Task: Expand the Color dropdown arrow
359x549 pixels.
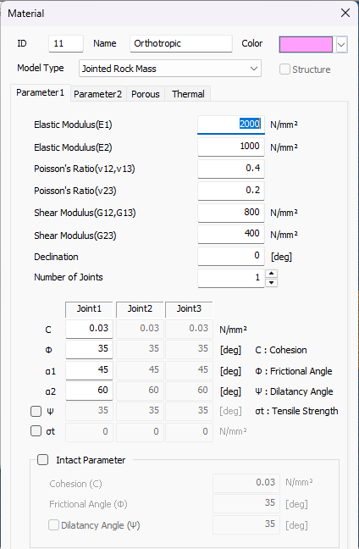Action: point(341,45)
